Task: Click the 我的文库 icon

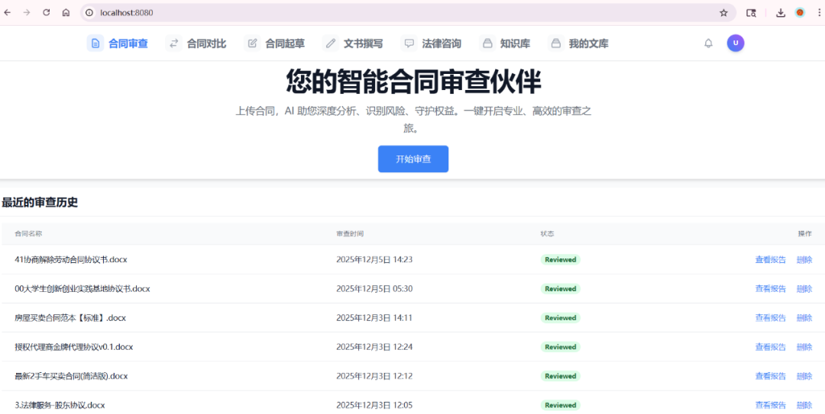Action: tap(555, 43)
